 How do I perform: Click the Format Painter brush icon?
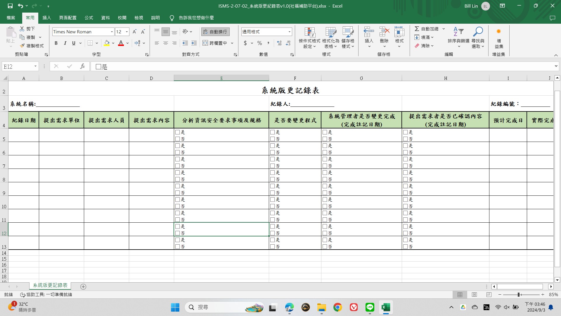click(x=22, y=46)
